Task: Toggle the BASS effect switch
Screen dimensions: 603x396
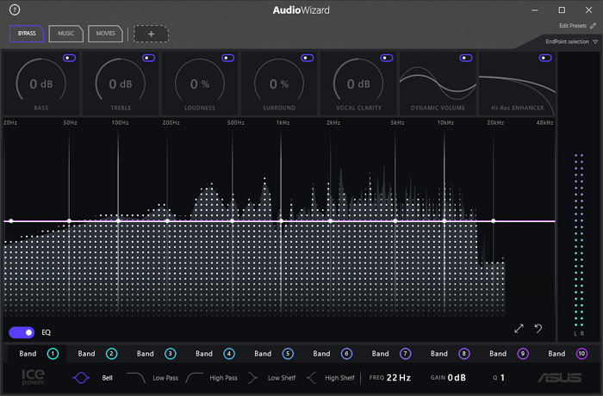Action: [69, 58]
